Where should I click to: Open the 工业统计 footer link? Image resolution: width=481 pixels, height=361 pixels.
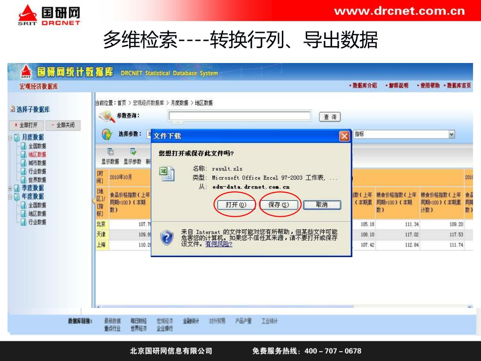pos(269,321)
